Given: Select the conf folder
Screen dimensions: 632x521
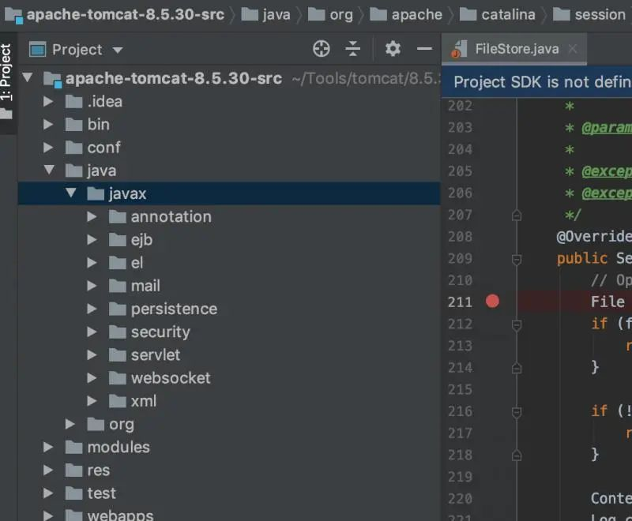Looking at the screenshot, I should click(x=92, y=148).
